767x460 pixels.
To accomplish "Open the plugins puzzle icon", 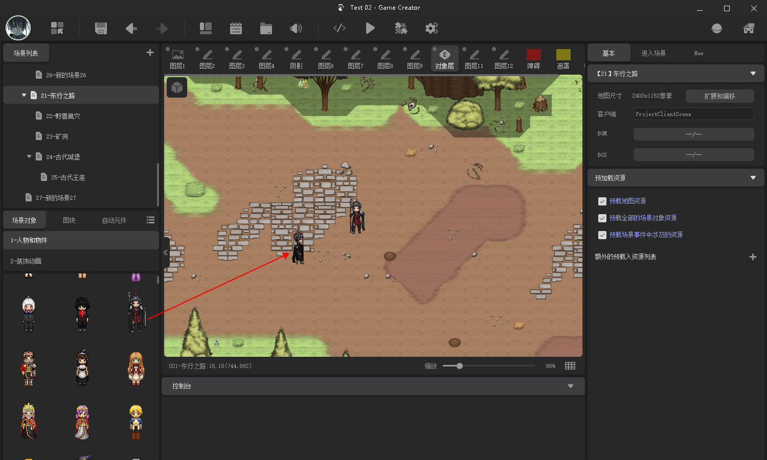I will 401,28.
